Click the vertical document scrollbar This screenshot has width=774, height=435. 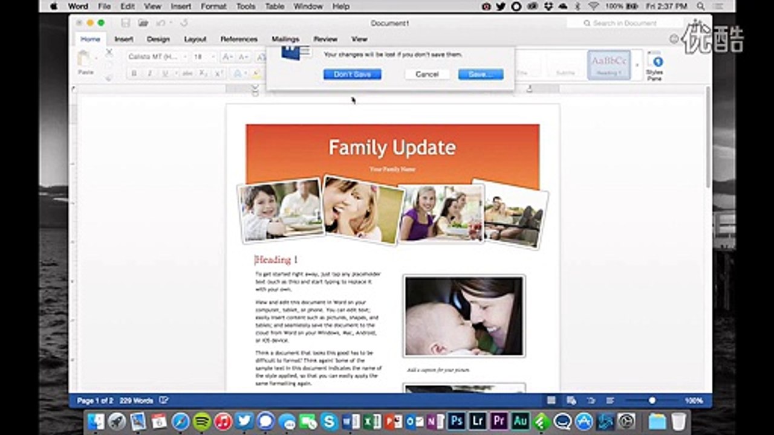tap(708, 136)
